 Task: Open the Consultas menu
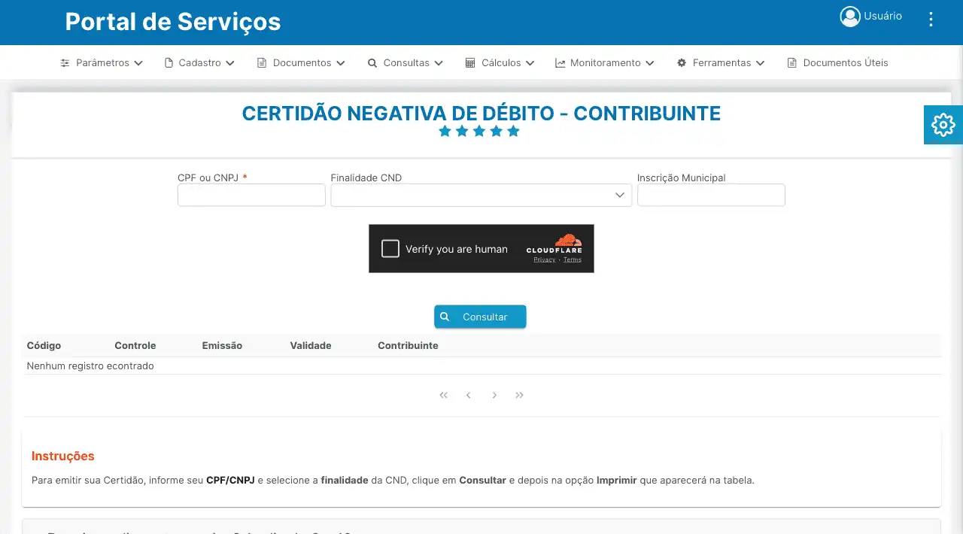(406, 63)
